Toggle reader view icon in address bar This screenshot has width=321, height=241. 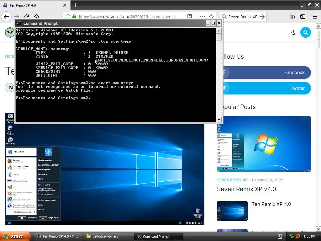pyautogui.click(x=190, y=17)
